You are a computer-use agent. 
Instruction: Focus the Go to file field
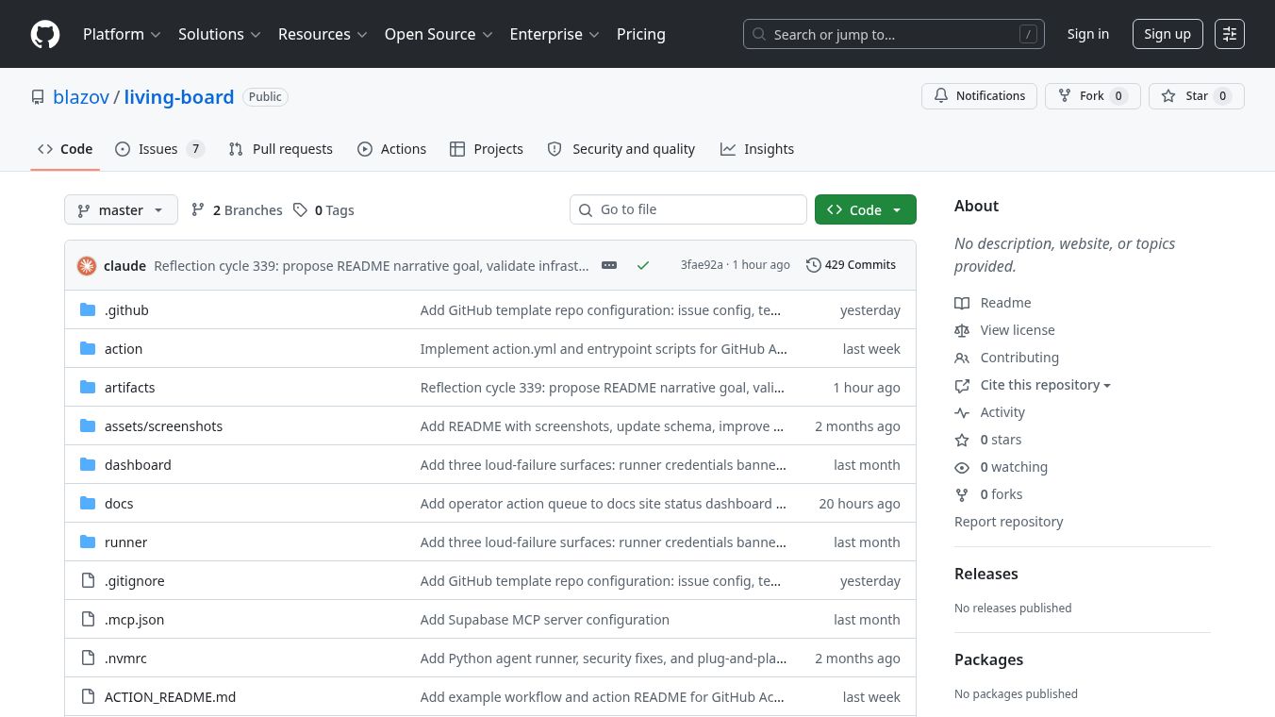pyautogui.click(x=688, y=209)
